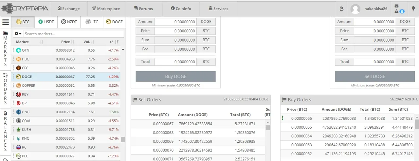
Task: Switch to the USDT base market tab
Action: (x=46, y=22)
